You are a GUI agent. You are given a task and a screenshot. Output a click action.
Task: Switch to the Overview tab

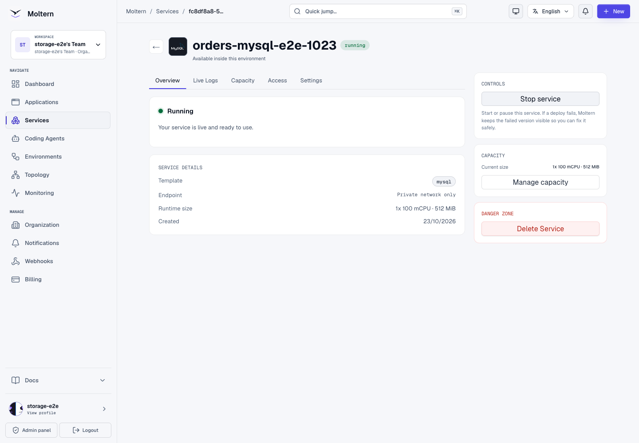tap(167, 81)
